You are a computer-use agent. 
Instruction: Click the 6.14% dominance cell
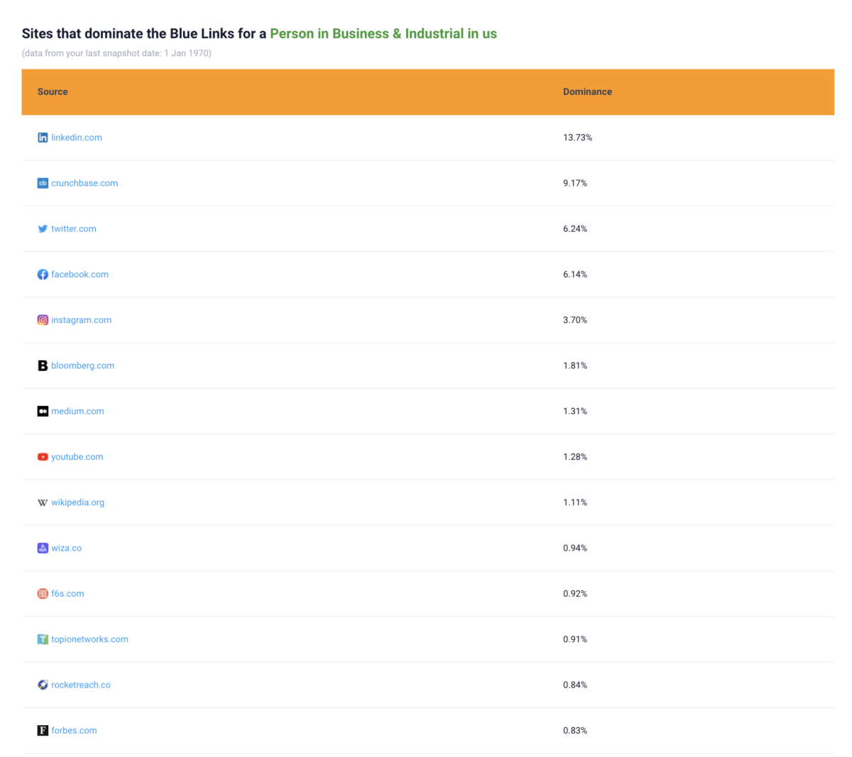tap(575, 275)
